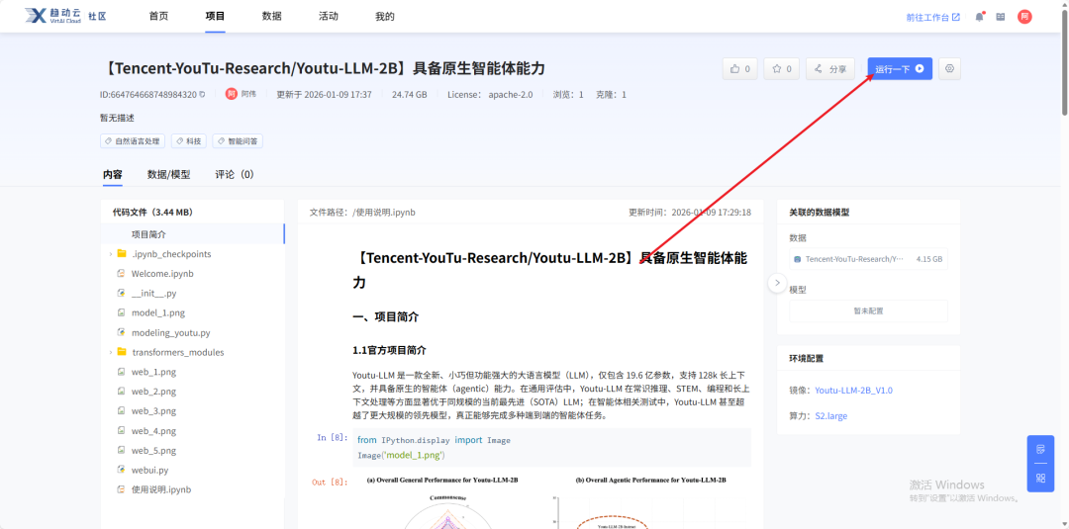Expand the transformers_modules folder
Image resolution: width=1069 pixels, height=529 pixels.
click(x=111, y=352)
